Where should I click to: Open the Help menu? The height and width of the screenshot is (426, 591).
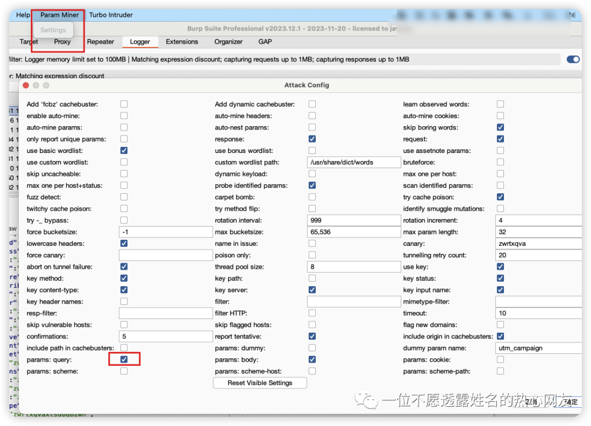click(x=22, y=15)
